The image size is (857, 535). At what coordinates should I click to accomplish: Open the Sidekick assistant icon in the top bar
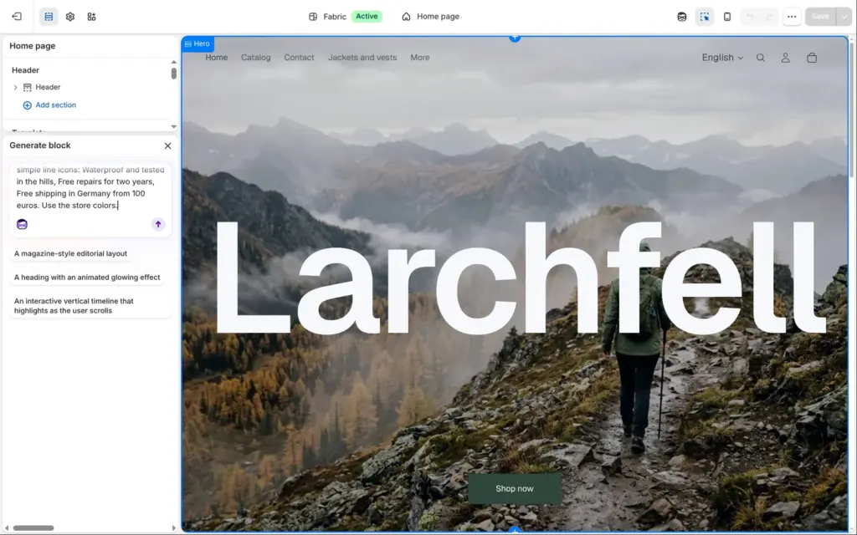tap(681, 17)
